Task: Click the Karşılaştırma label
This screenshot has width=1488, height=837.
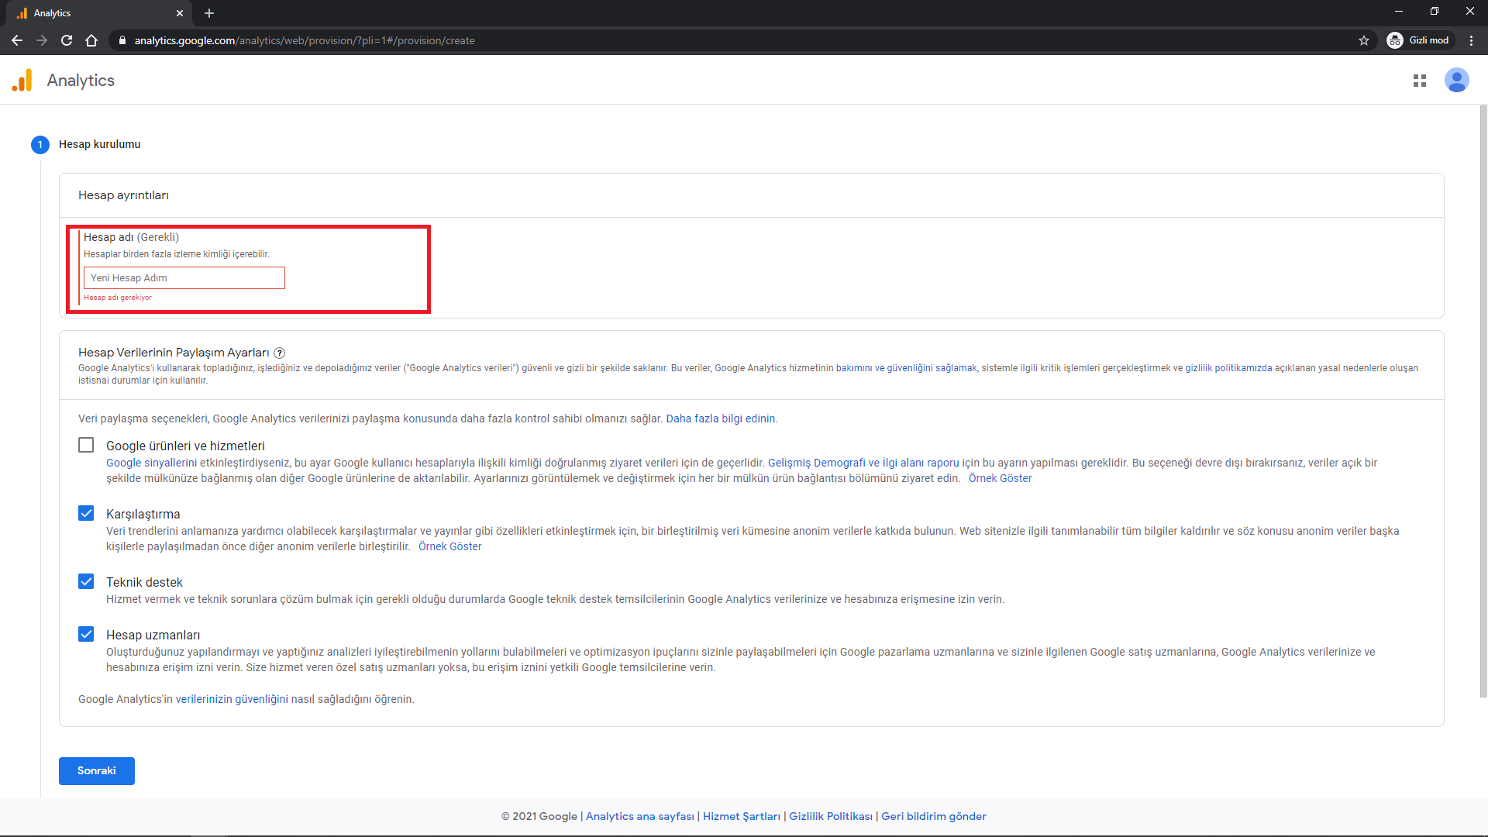Action: coord(143,514)
